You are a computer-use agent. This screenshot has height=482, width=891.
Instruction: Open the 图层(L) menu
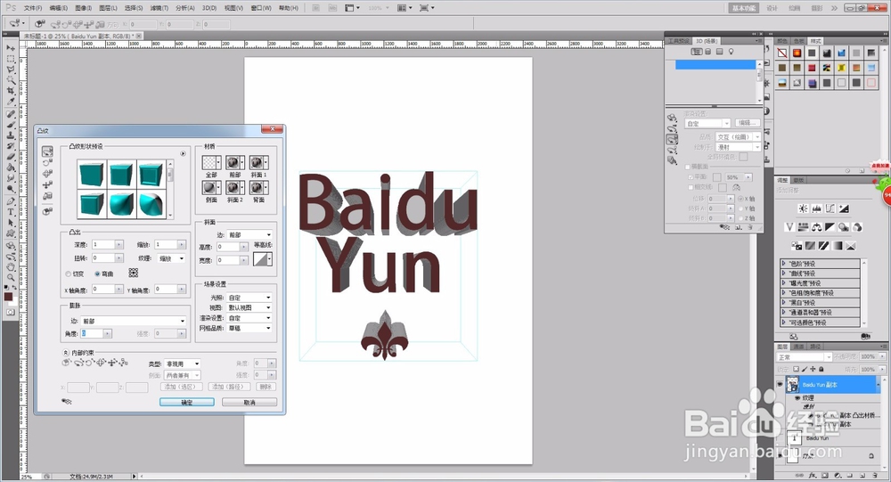click(x=108, y=8)
